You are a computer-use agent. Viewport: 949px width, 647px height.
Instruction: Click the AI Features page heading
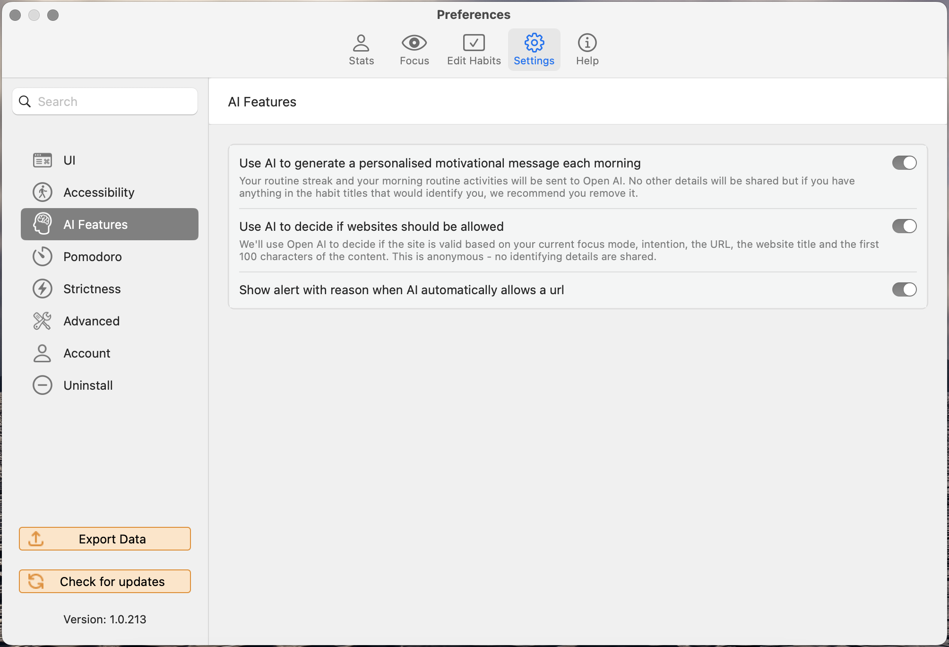262,102
